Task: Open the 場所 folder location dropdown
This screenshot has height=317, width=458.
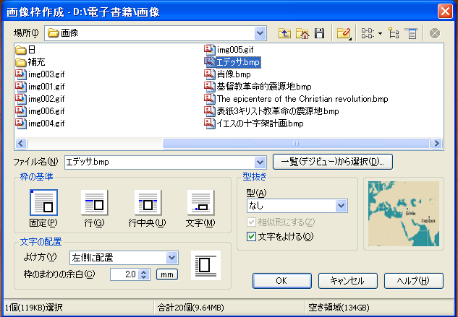Action: click(260, 32)
